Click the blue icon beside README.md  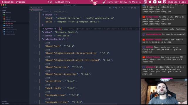(4, 25)
